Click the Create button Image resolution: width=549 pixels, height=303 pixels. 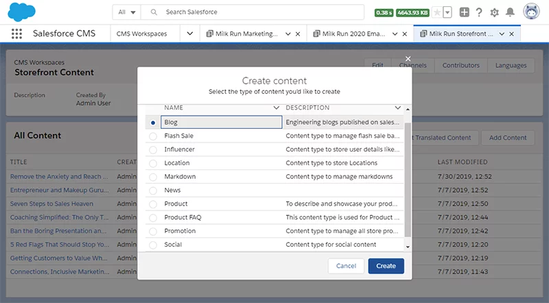click(386, 266)
